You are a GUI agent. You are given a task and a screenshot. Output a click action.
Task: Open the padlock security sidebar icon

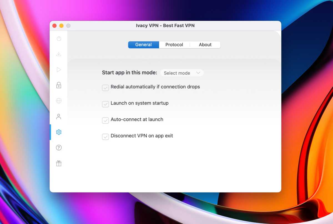[59, 85]
